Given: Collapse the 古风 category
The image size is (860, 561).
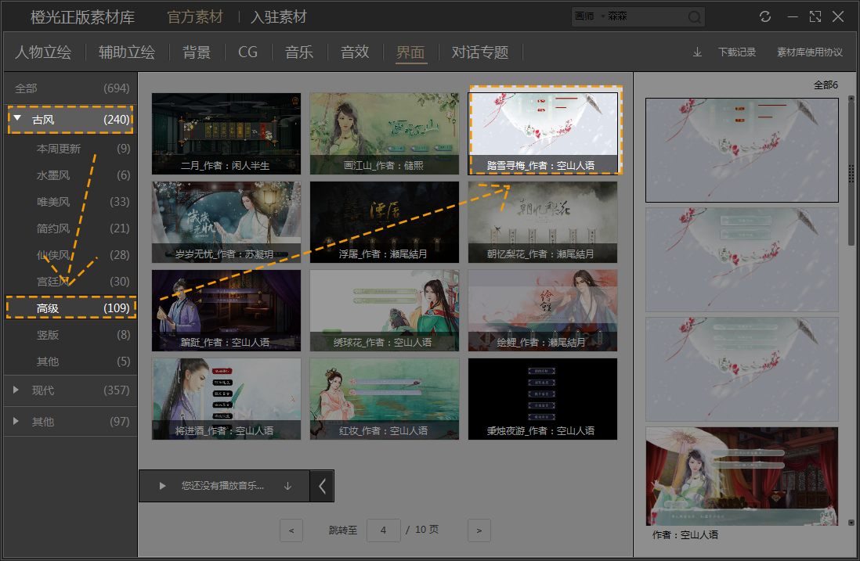Looking at the screenshot, I should tap(17, 118).
